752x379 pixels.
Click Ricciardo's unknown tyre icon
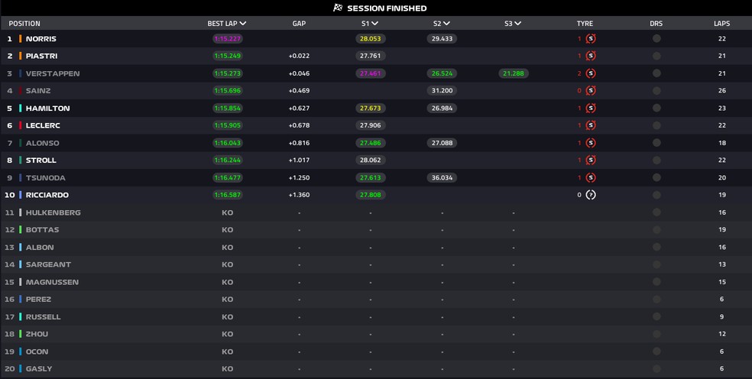coord(590,195)
